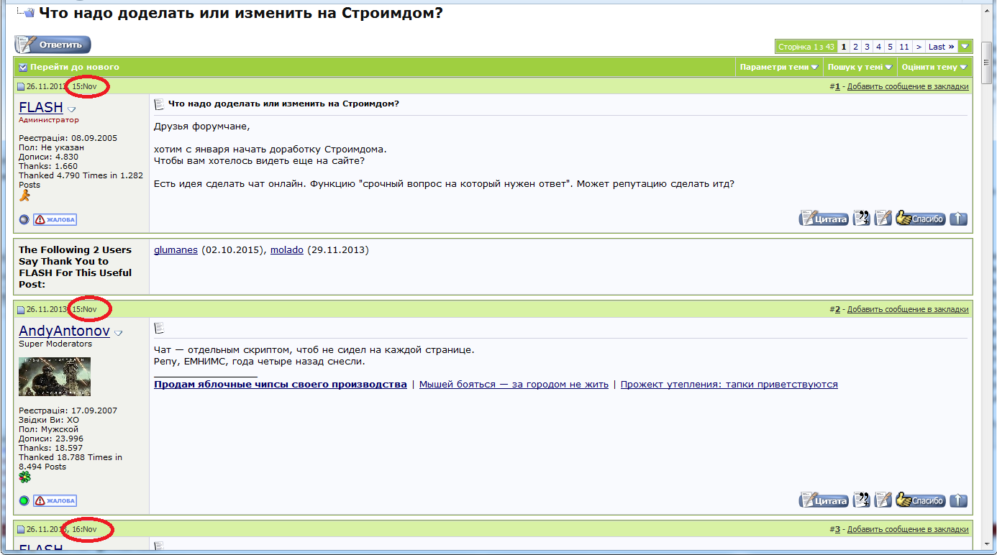
Task: Click the bold post #1 title text
Action: [283, 104]
